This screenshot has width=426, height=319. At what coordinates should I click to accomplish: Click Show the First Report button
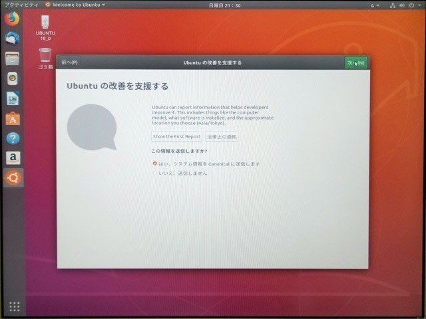176,136
